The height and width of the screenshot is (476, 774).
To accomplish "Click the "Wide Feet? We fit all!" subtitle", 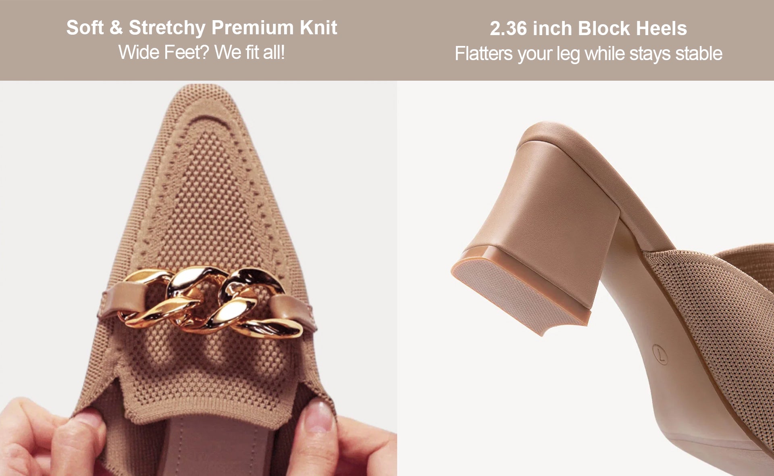I will click(x=202, y=52).
